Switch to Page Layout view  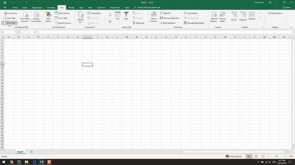(256, 156)
